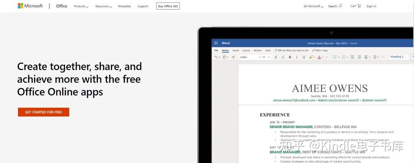Open the font size 11 dropdown

click(269, 57)
